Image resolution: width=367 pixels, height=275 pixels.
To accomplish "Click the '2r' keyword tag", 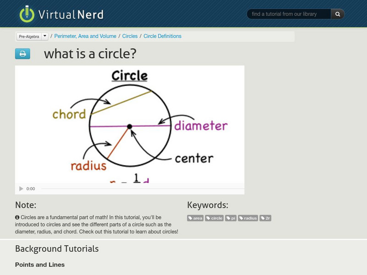I will coord(266,218).
